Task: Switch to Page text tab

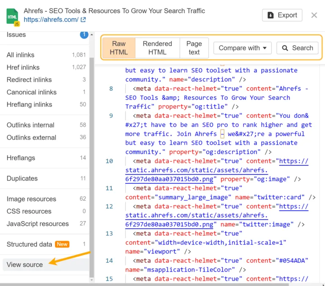Action: pos(194,48)
